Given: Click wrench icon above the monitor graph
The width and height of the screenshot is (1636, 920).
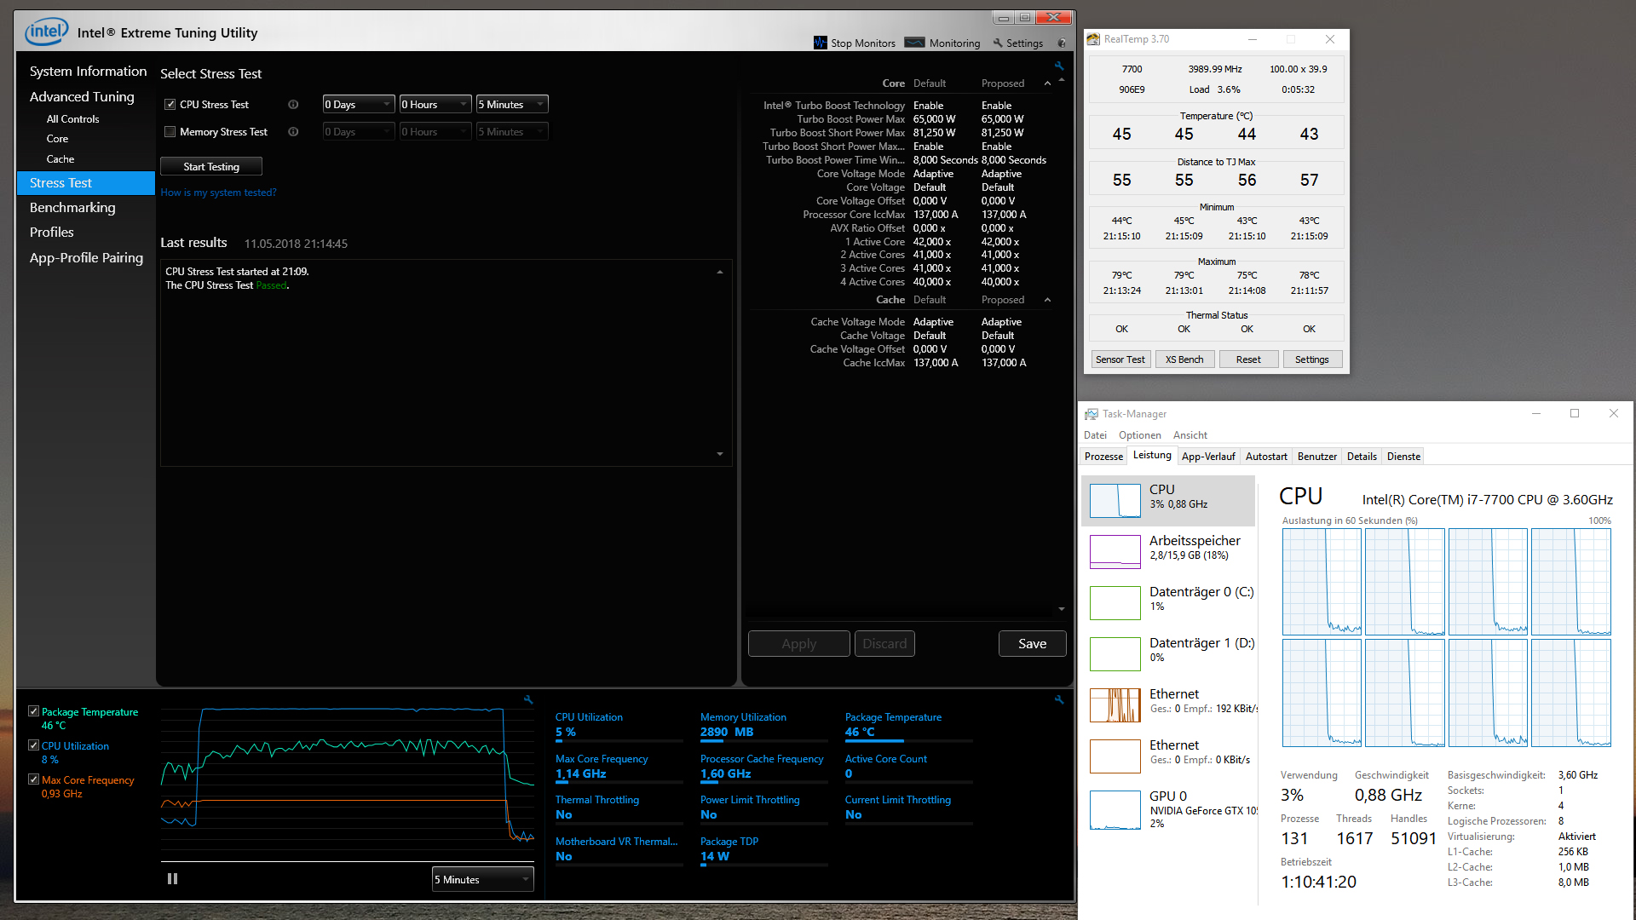Looking at the screenshot, I should coord(528,699).
